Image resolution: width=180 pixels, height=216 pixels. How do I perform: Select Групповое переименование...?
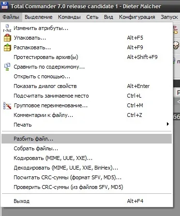pos(87,105)
